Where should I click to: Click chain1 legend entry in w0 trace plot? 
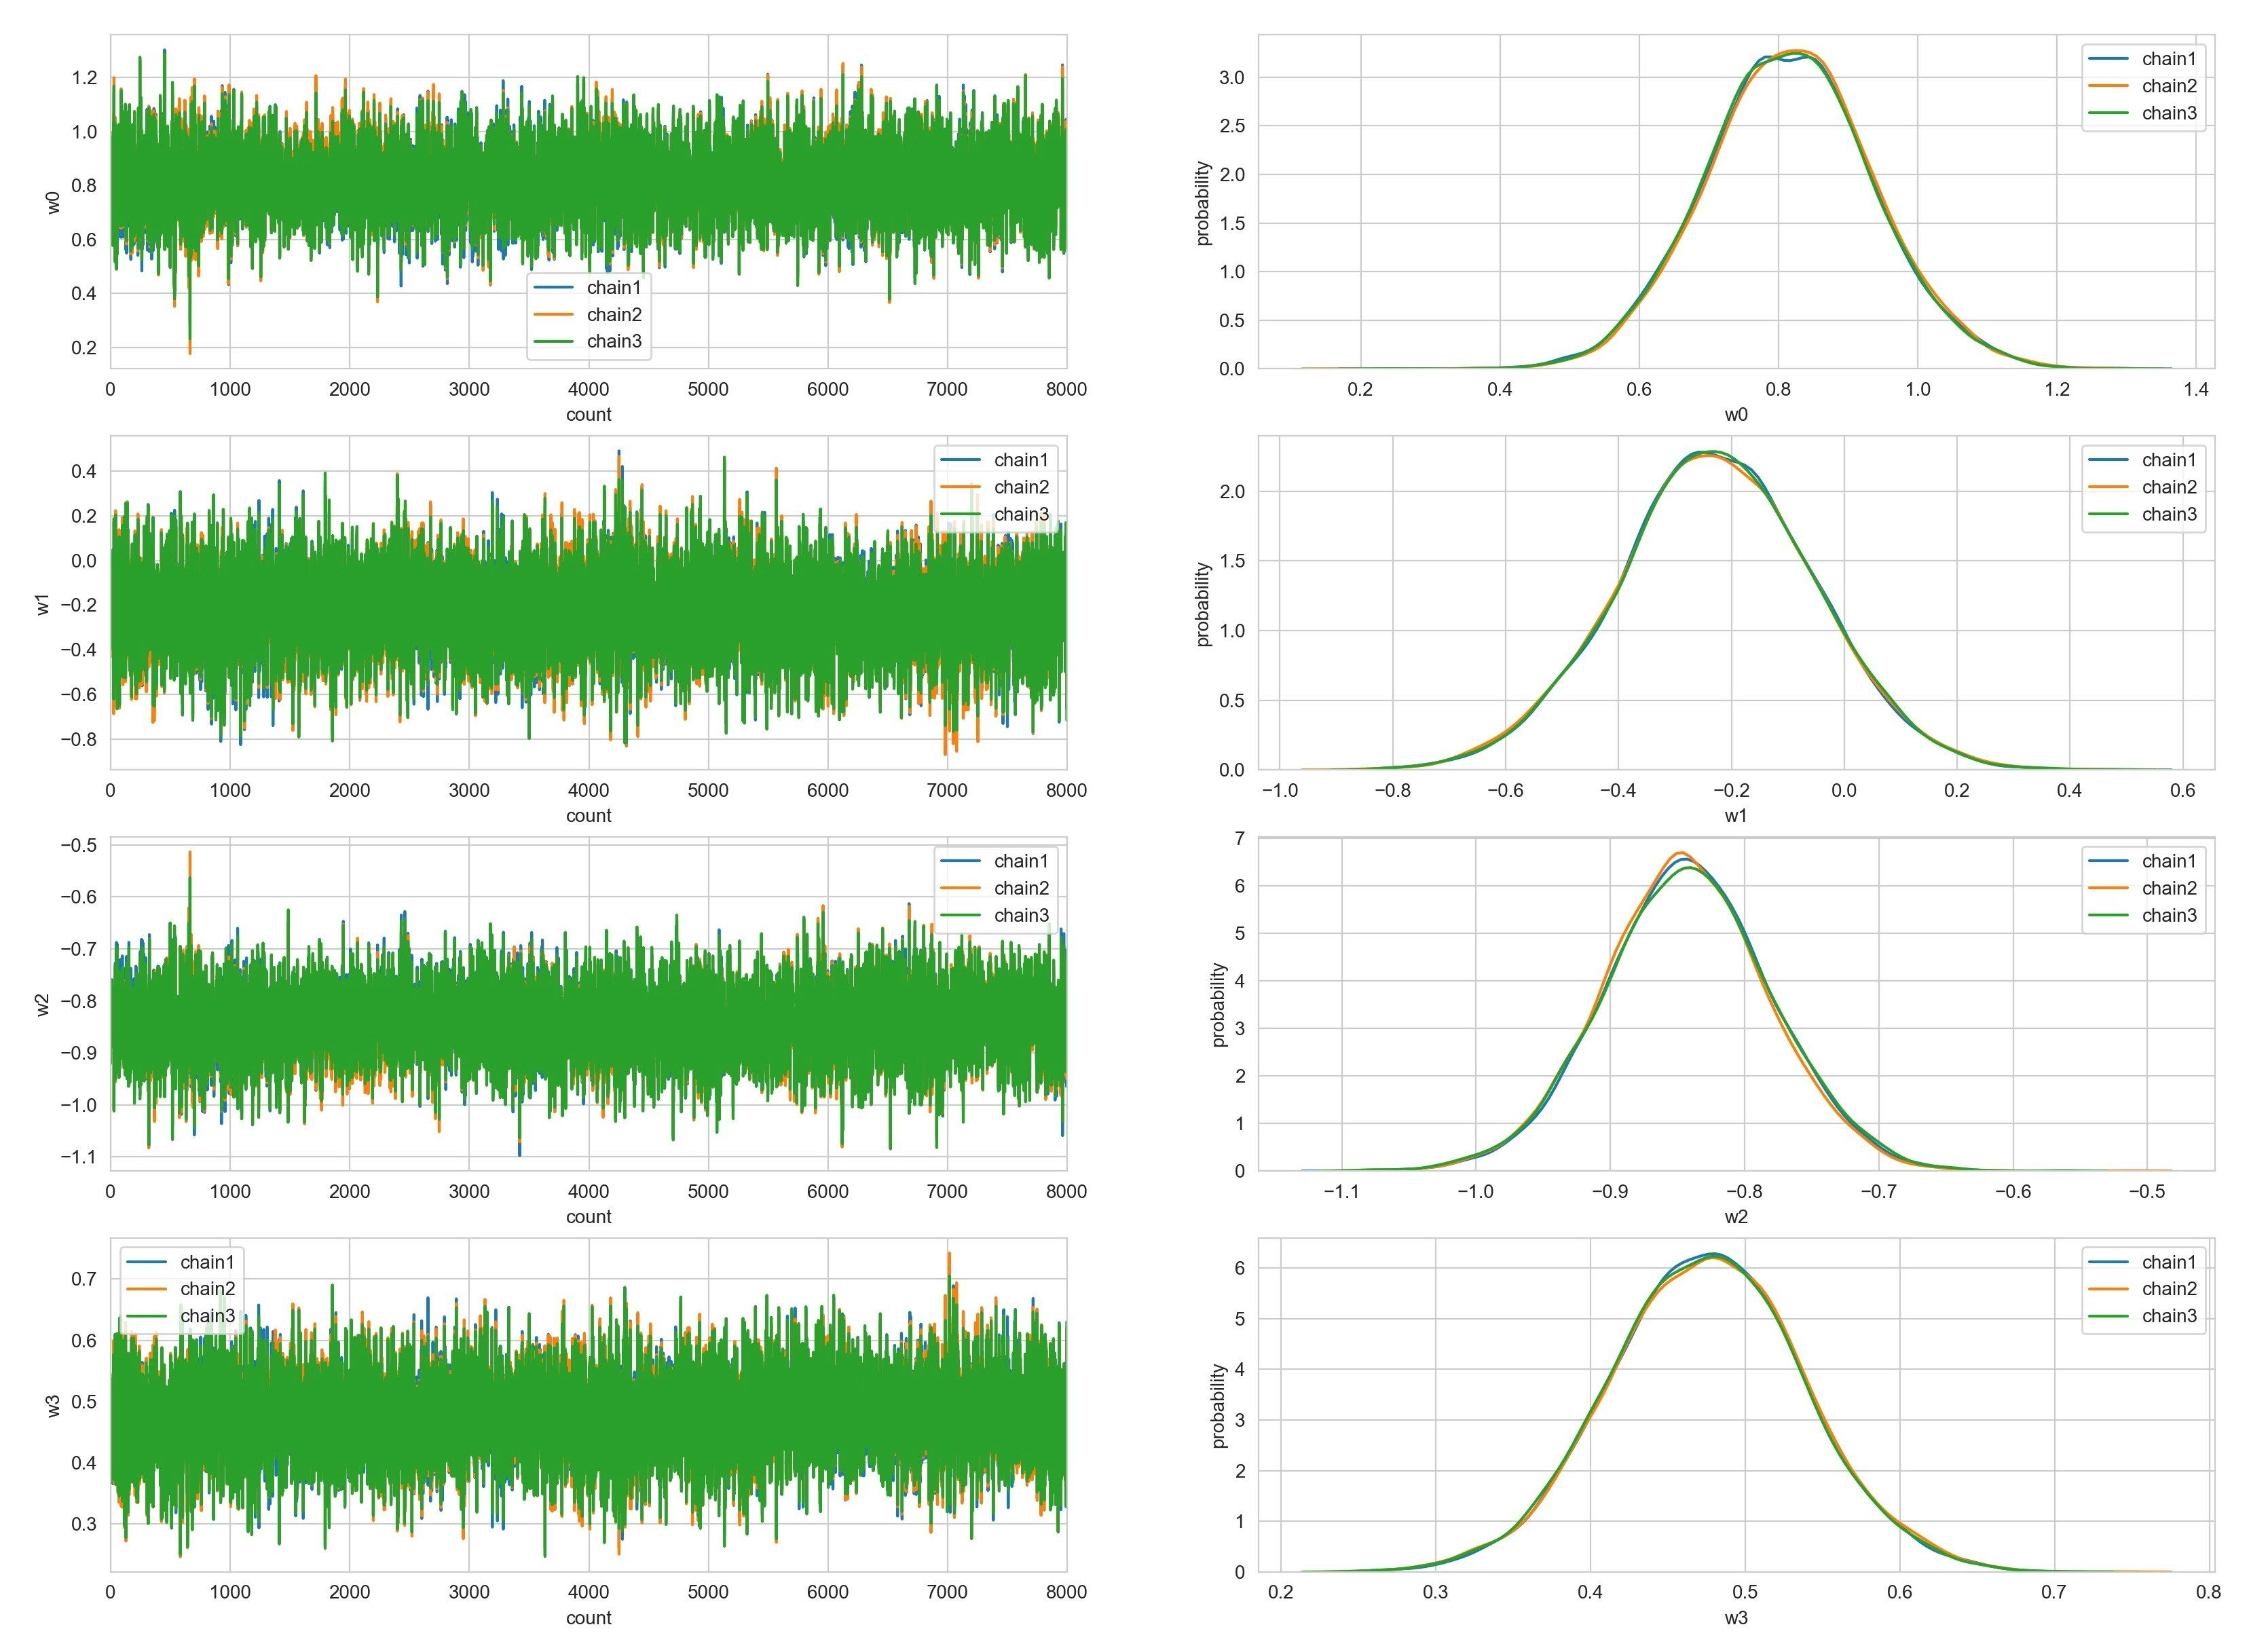(x=613, y=288)
